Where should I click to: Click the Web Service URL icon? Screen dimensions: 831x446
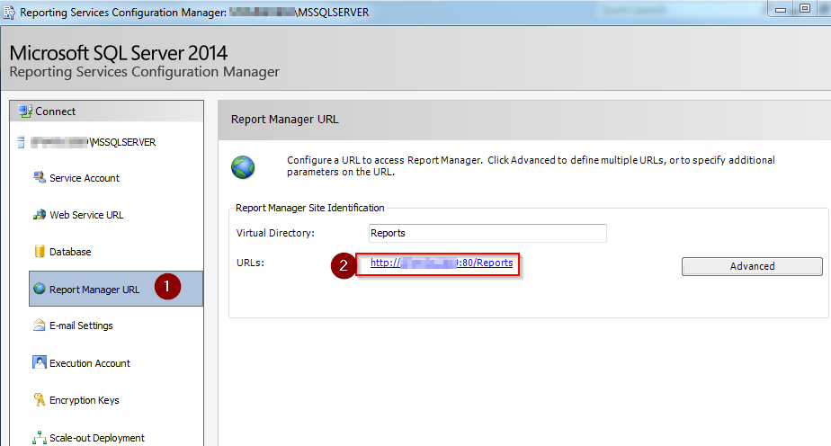point(40,215)
